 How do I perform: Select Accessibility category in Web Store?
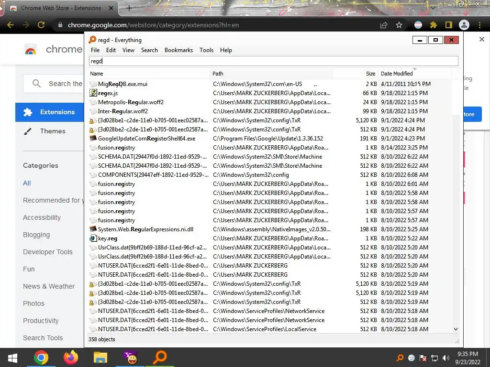(x=42, y=217)
